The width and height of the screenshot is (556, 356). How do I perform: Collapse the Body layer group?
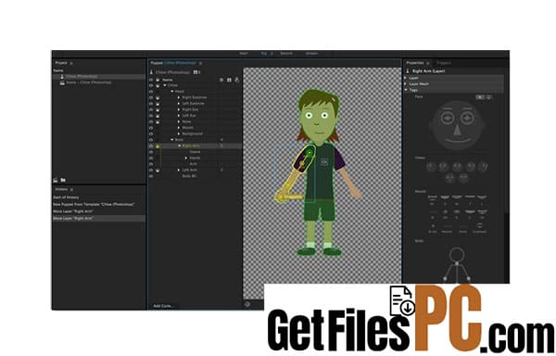tap(172, 140)
